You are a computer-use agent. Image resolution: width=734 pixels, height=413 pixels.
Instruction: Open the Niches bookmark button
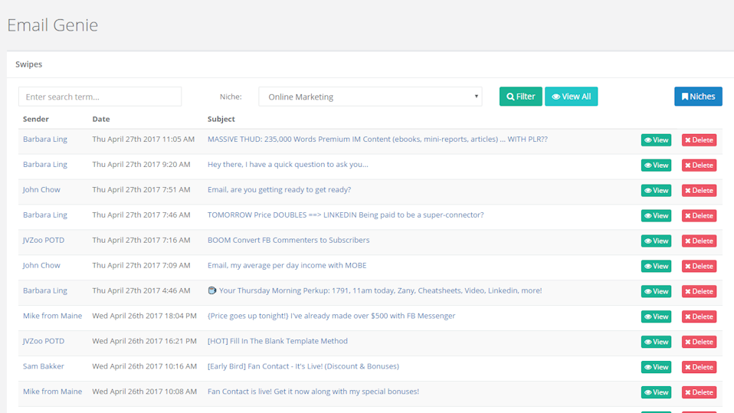click(698, 97)
